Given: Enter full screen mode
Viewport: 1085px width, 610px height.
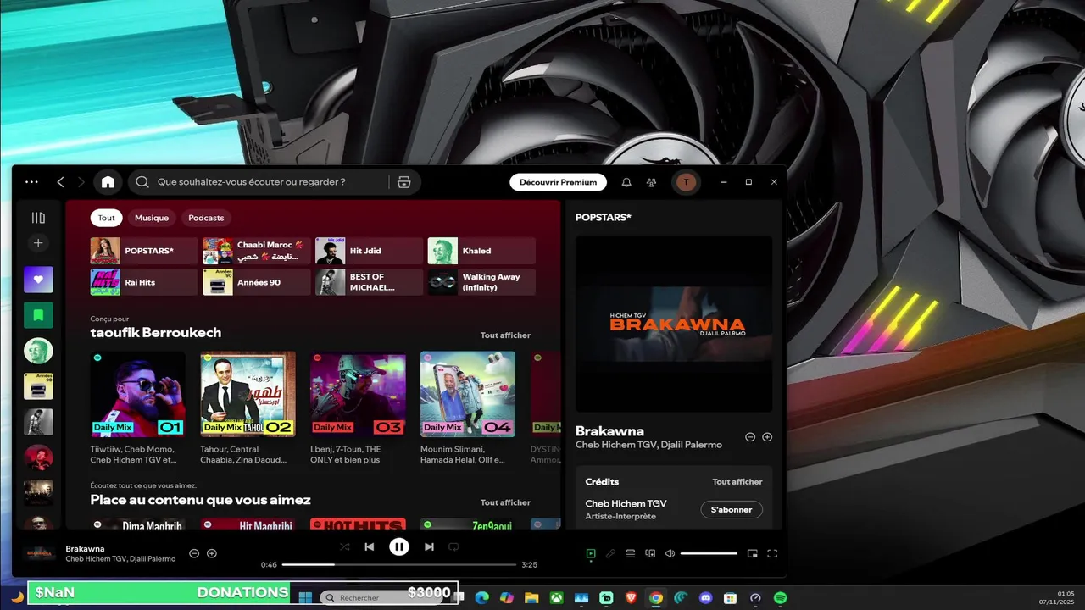Looking at the screenshot, I should click(772, 554).
